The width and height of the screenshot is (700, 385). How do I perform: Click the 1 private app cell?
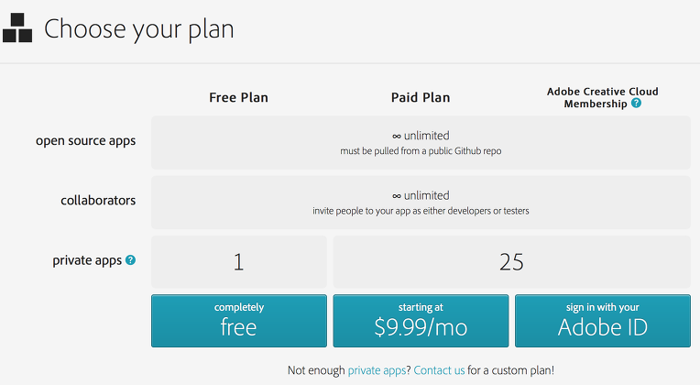239,262
